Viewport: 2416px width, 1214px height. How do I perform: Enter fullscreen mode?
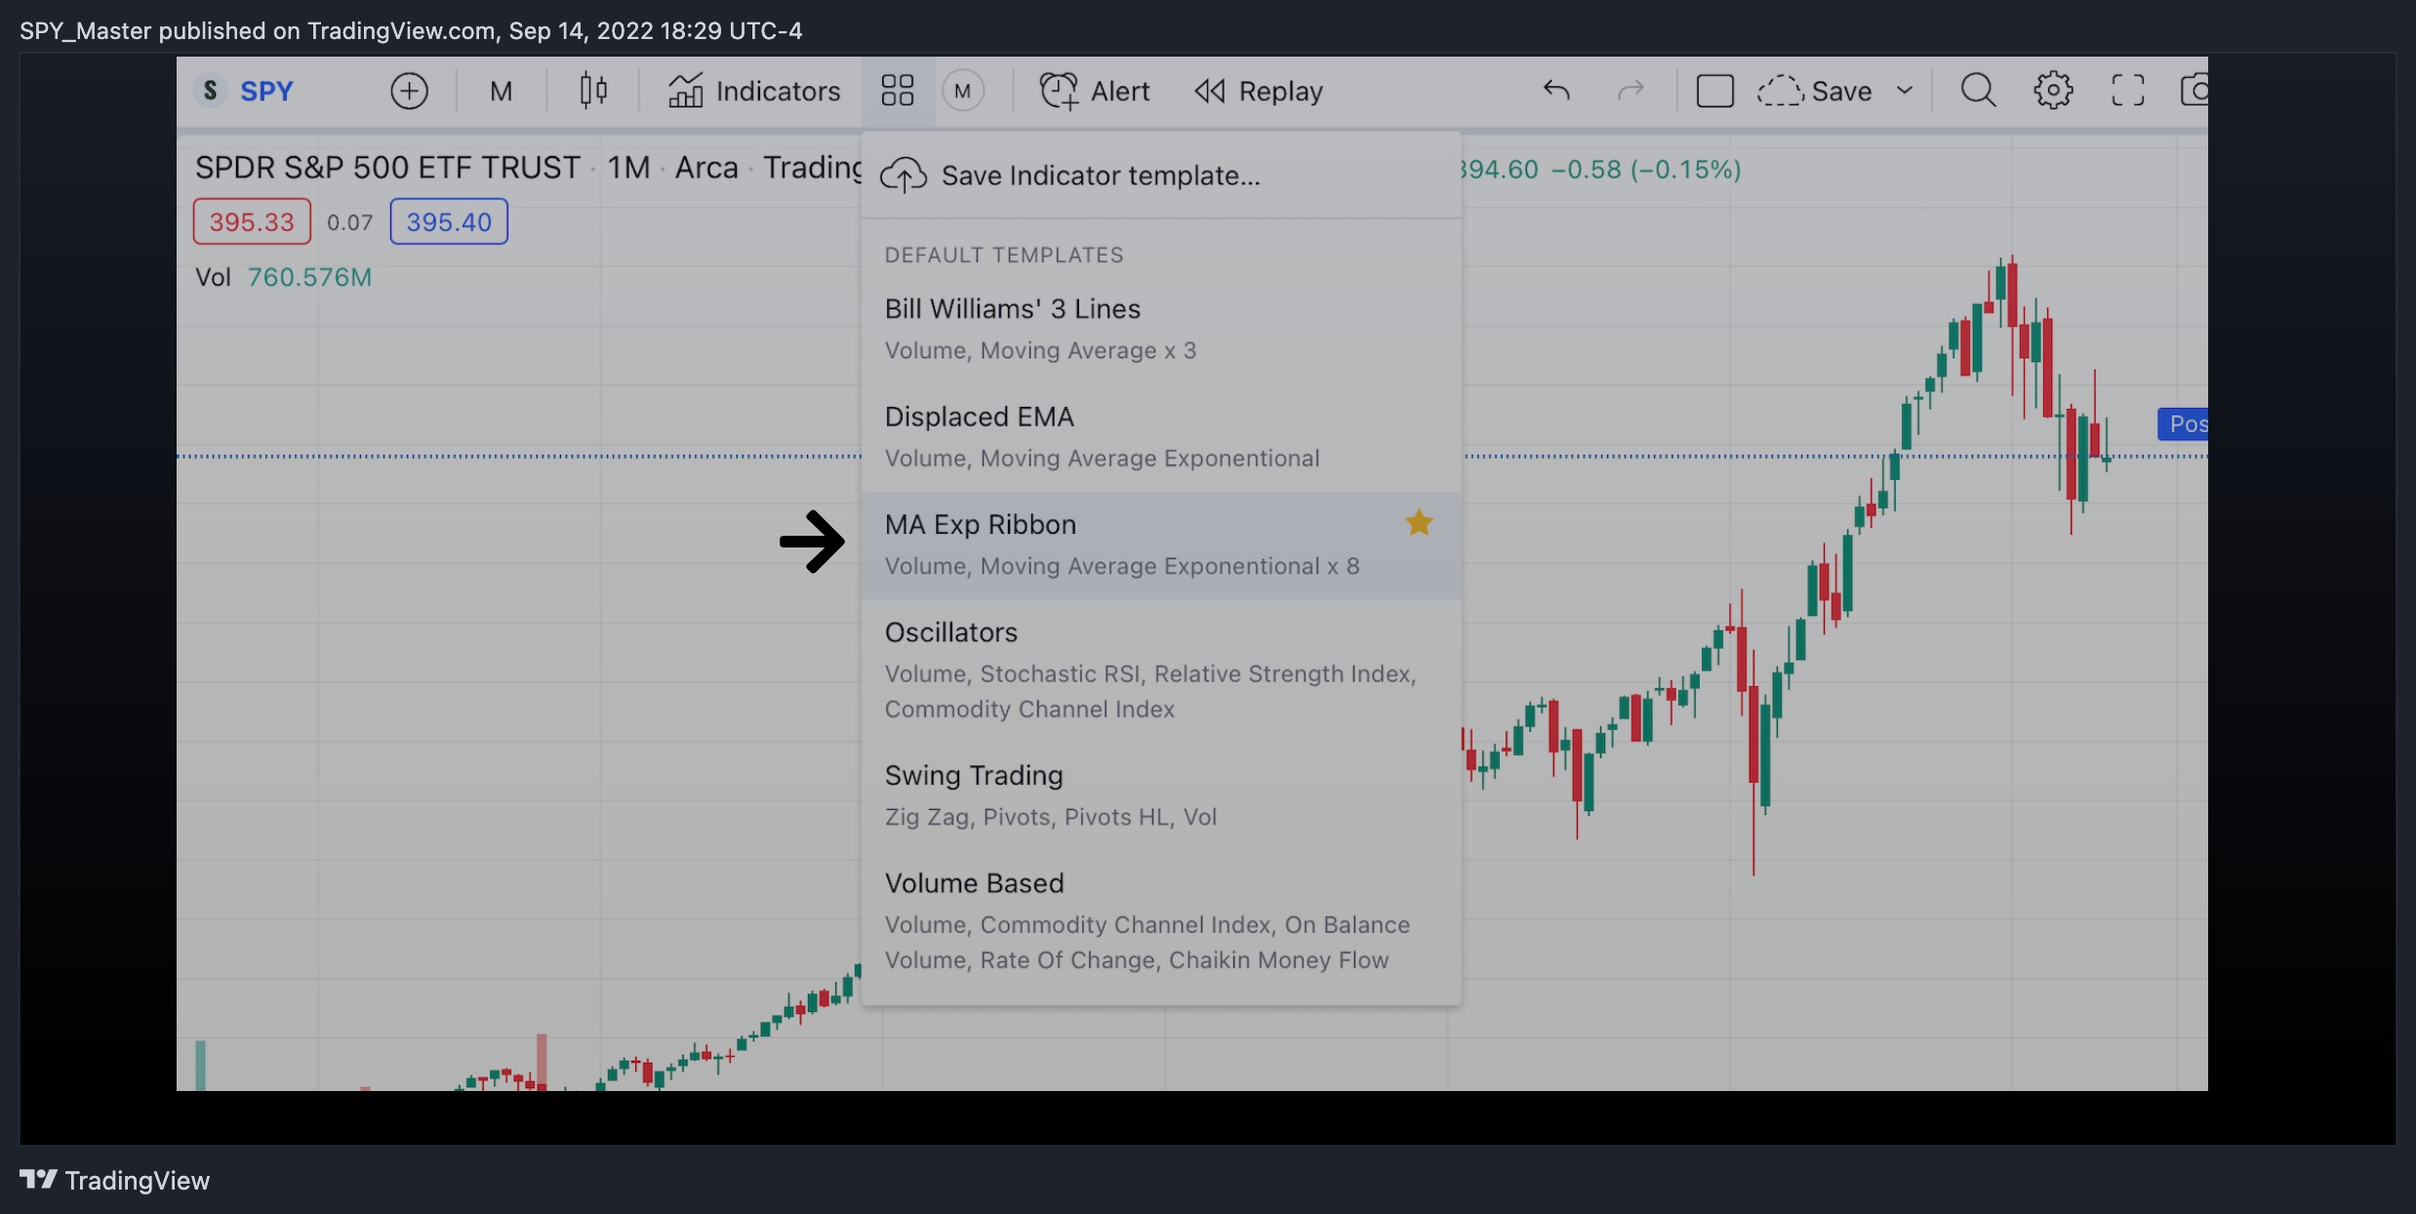click(x=2127, y=91)
